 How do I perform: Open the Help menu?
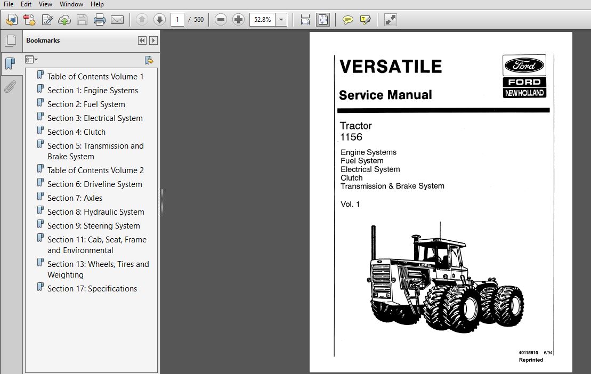[97, 4]
